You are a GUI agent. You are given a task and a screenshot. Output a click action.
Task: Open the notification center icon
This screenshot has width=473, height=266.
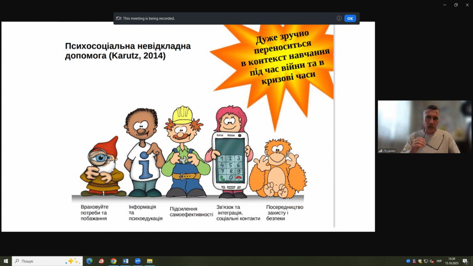[466, 261]
